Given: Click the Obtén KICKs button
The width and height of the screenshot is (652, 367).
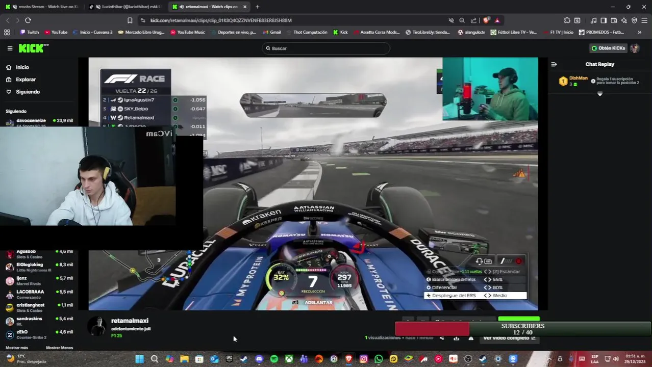Looking at the screenshot, I should [x=608, y=48].
